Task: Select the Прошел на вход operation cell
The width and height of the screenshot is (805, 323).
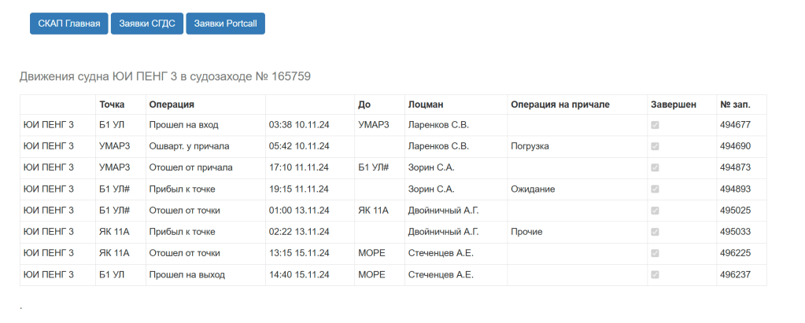Action: click(183, 125)
